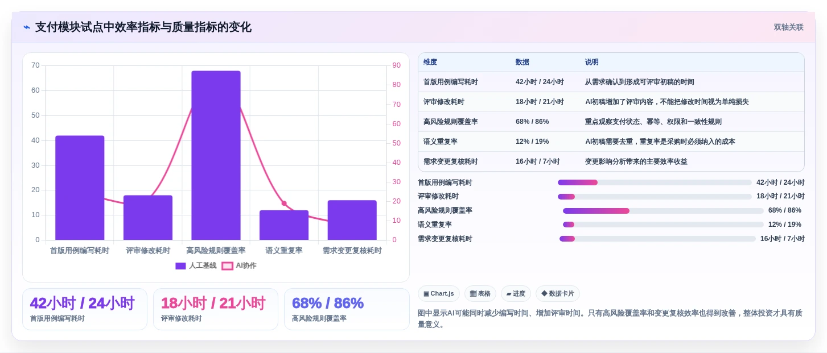This screenshot has height=353, width=827.
Task: Click the pink line point above 语义重复率
Action: (x=284, y=203)
